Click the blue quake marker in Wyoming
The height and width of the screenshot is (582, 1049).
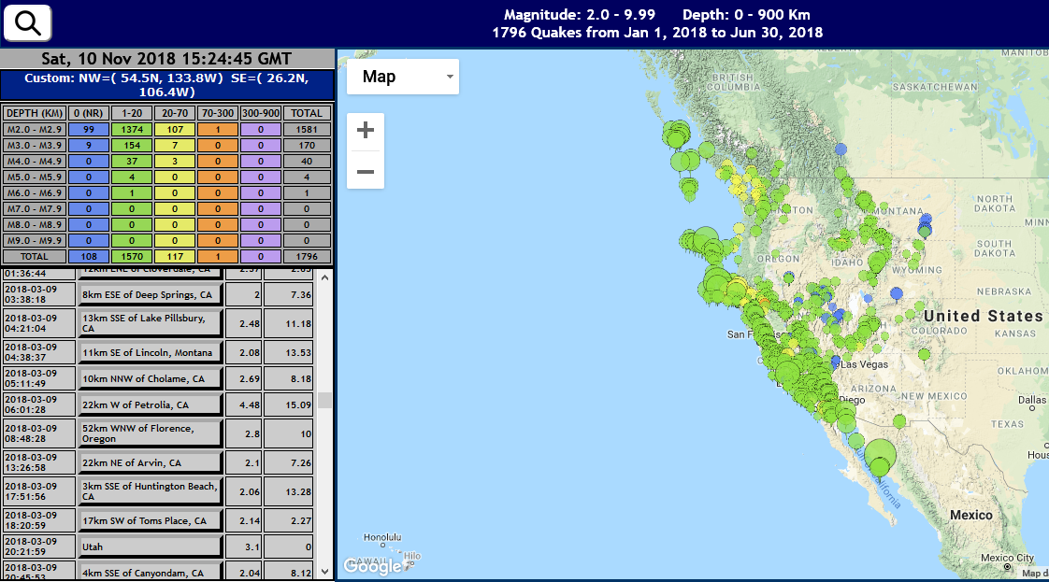tap(896, 293)
